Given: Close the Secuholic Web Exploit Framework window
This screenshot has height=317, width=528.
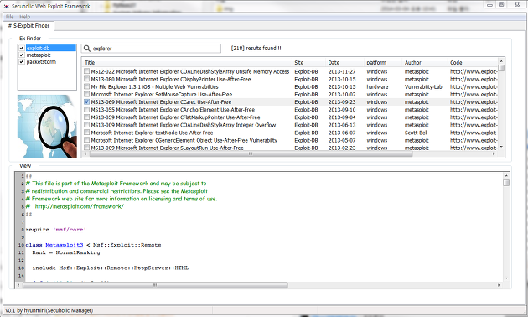Looking at the screenshot, I should coord(517,4).
